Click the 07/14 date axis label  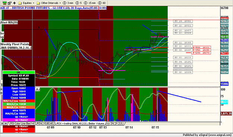coord(129,127)
